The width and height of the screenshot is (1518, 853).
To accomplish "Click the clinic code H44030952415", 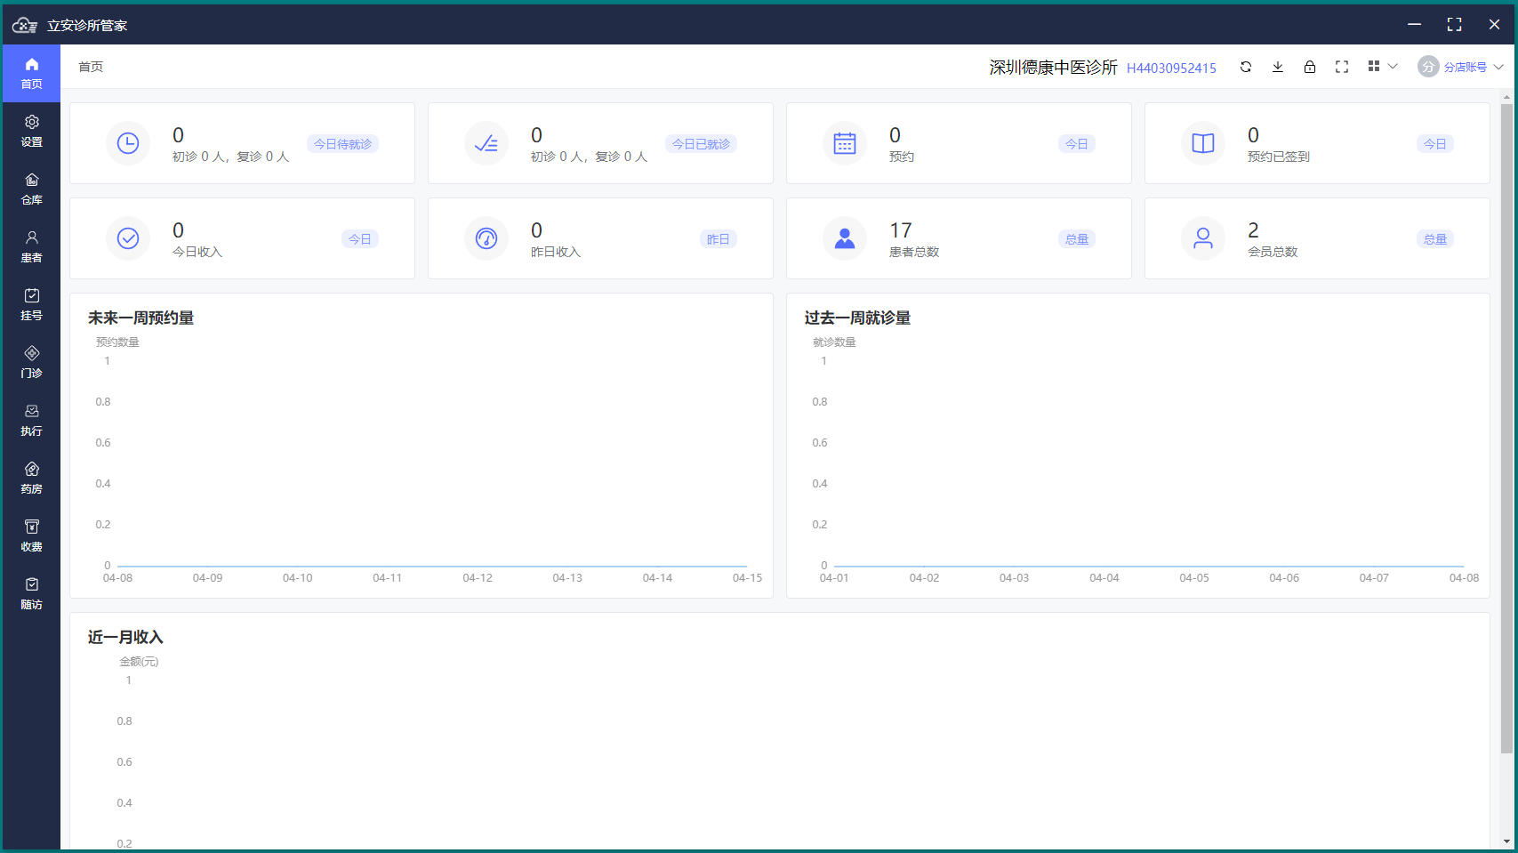I will (x=1171, y=68).
